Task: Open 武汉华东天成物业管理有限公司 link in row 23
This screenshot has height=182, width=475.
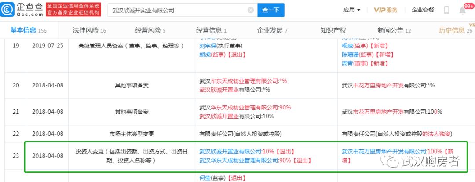Action: click(239, 160)
